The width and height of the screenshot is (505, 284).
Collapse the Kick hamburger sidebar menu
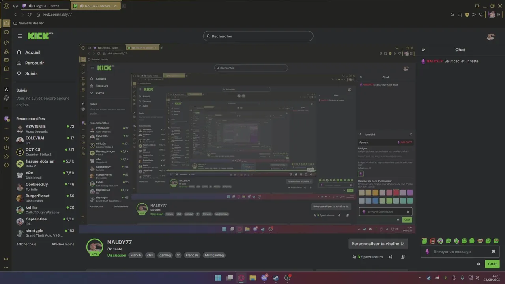(20, 36)
